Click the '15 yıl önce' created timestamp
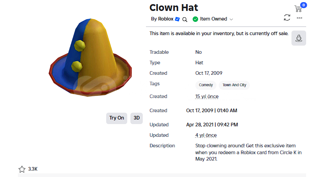This screenshot has height=177, width=329. coord(207,96)
